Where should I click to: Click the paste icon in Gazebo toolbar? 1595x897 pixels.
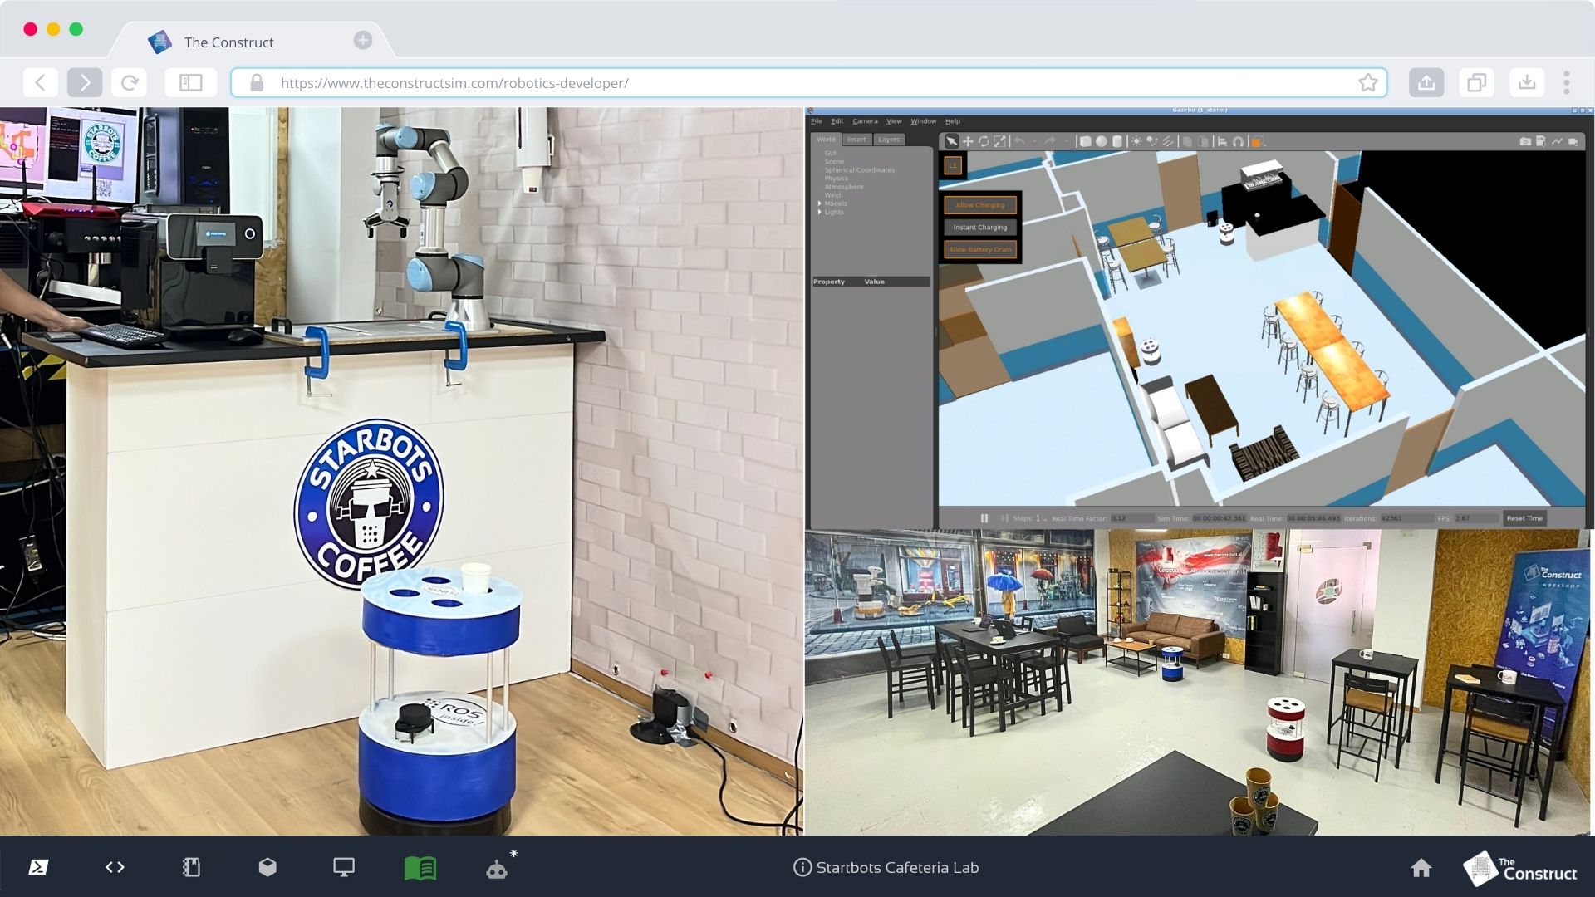click(1204, 141)
